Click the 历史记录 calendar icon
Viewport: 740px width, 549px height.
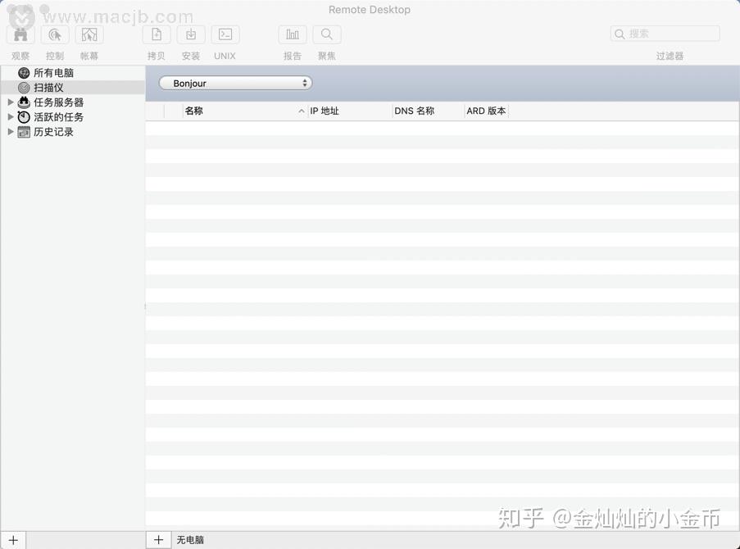[24, 132]
